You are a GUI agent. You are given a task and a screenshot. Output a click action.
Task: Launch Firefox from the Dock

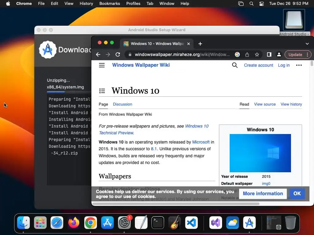pyautogui.click(x=74, y=223)
